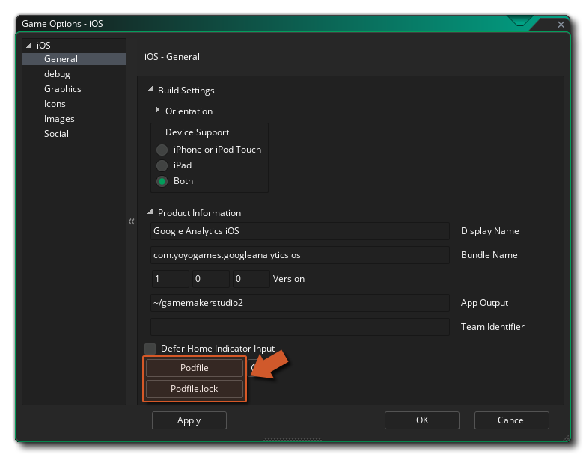Open the debug options page
Screen dimensions: 586x457
pos(57,74)
